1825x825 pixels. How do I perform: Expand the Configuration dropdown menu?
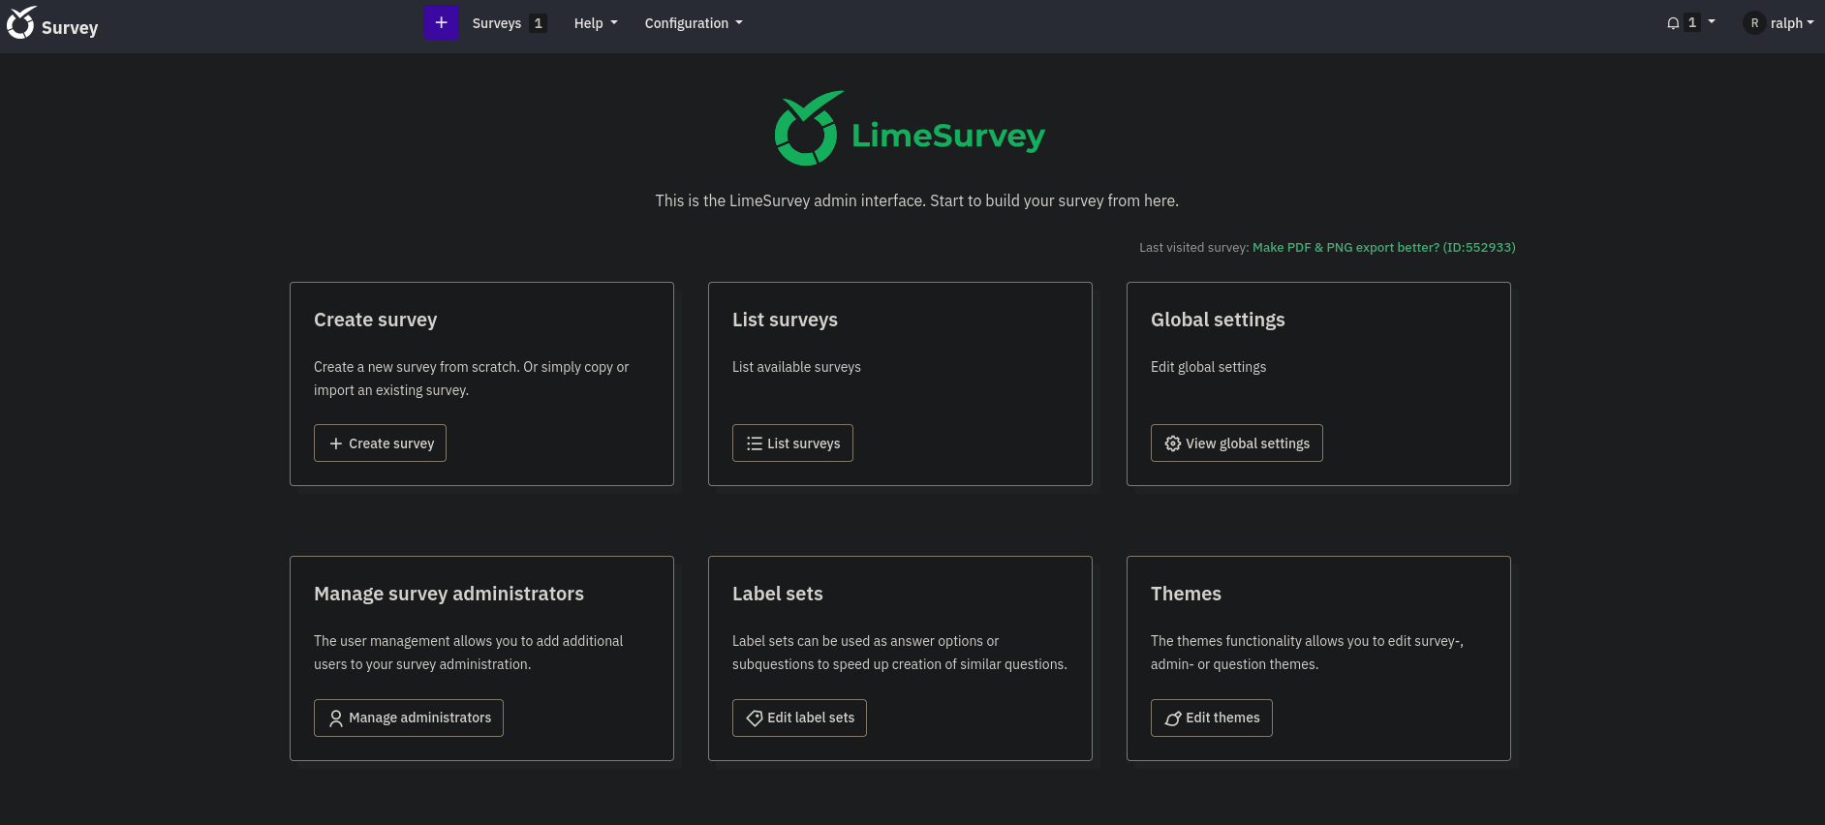694,23
